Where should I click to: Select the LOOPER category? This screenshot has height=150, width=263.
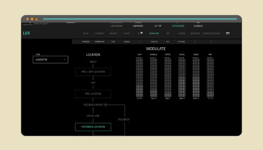[181, 33]
